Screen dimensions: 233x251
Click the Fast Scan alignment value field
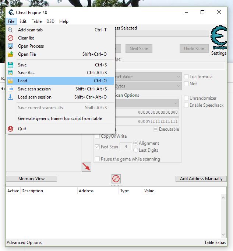[126, 147]
